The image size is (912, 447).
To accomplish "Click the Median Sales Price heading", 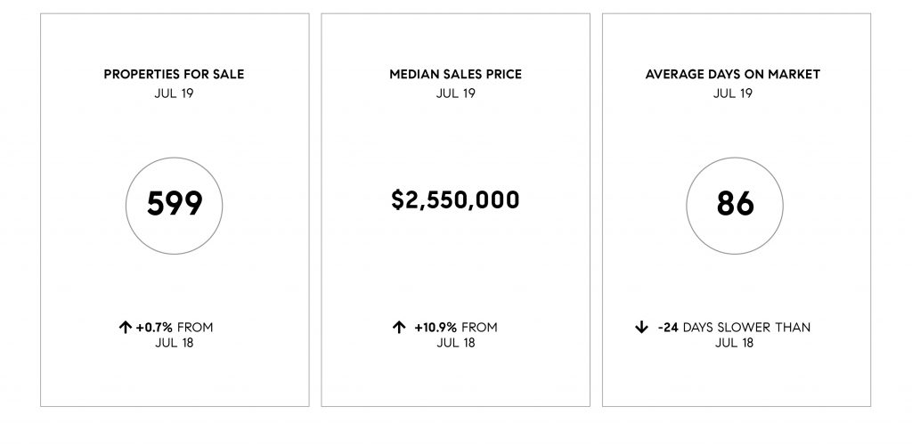I will click(x=455, y=75).
